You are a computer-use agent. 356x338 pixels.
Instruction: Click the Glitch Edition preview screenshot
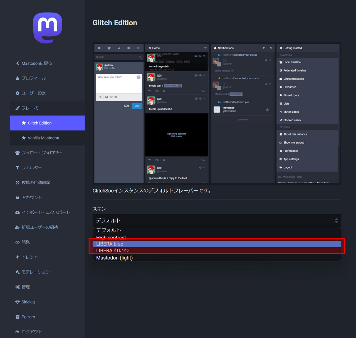pyautogui.click(x=217, y=113)
